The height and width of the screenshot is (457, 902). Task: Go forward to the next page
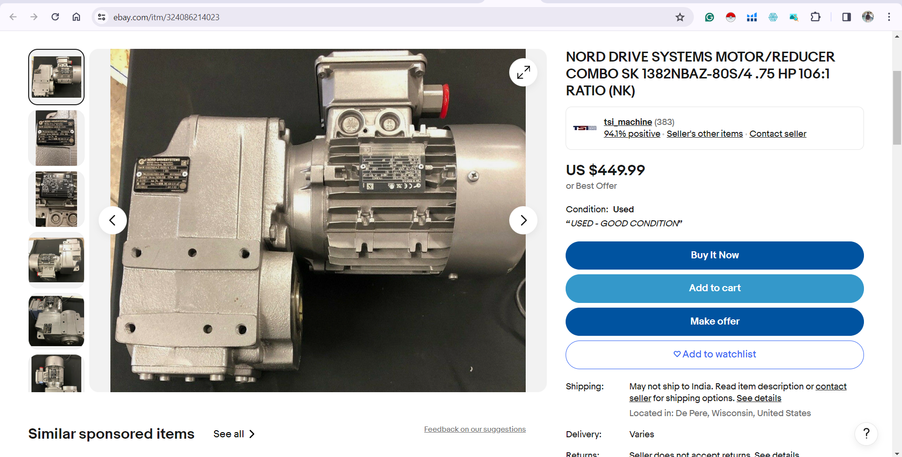point(34,17)
